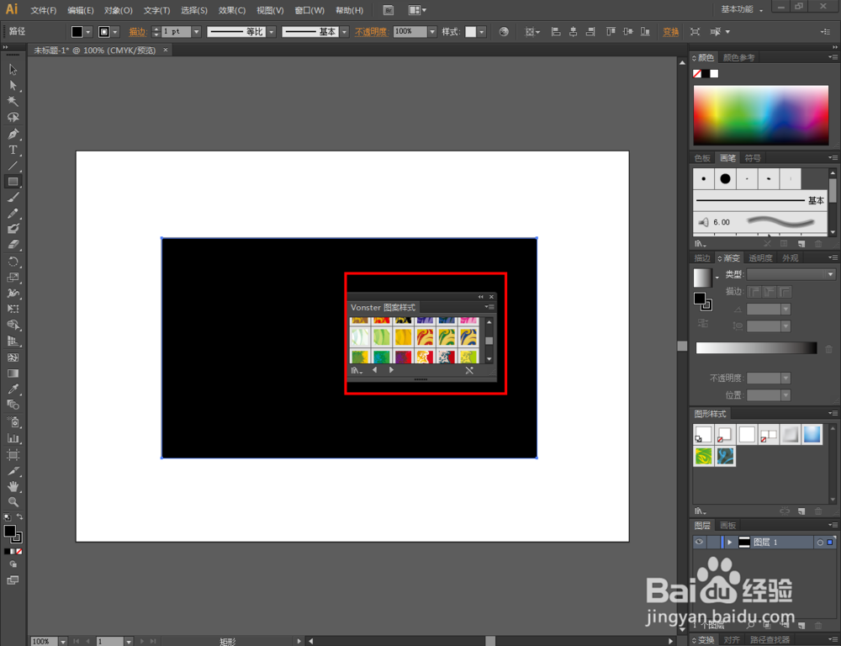Open graphic styles library menu in Vonster panel
Screen dimensions: 841x646
(x=357, y=370)
